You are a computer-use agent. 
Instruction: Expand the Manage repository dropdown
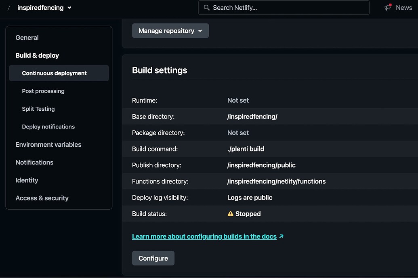point(170,30)
